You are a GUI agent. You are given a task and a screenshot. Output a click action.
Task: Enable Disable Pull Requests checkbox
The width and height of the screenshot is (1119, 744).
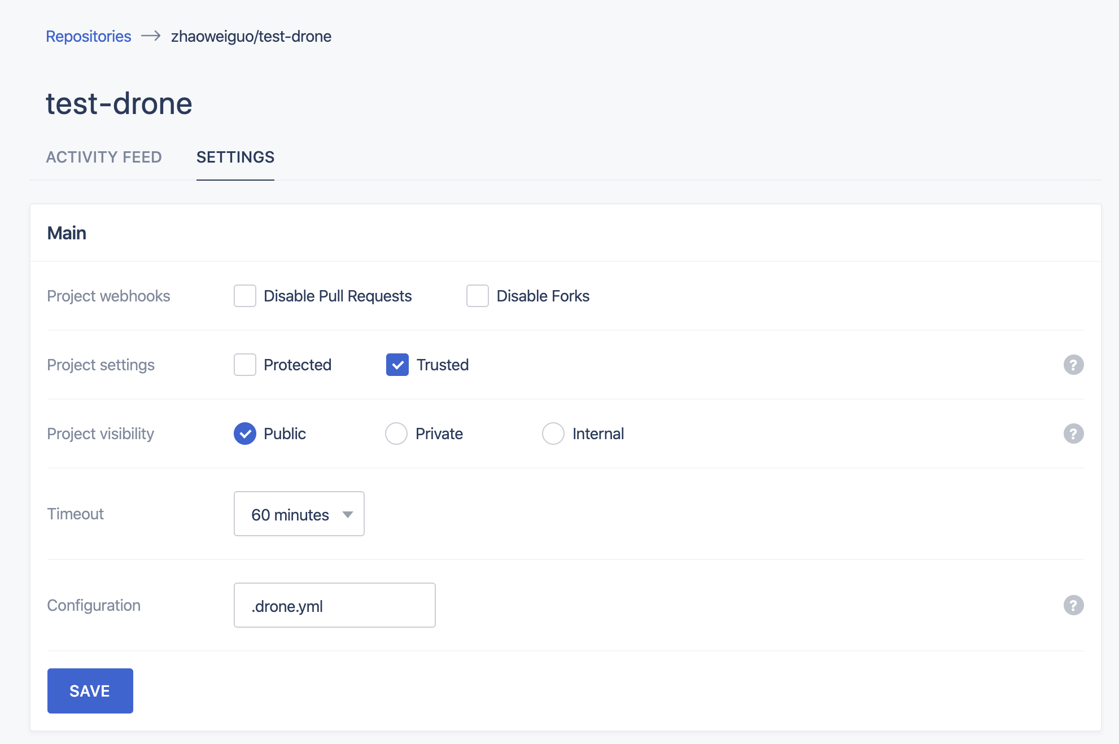click(245, 296)
